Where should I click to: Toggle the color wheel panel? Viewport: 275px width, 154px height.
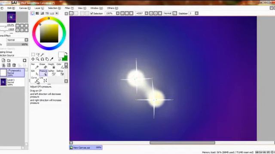click(x=33, y=13)
